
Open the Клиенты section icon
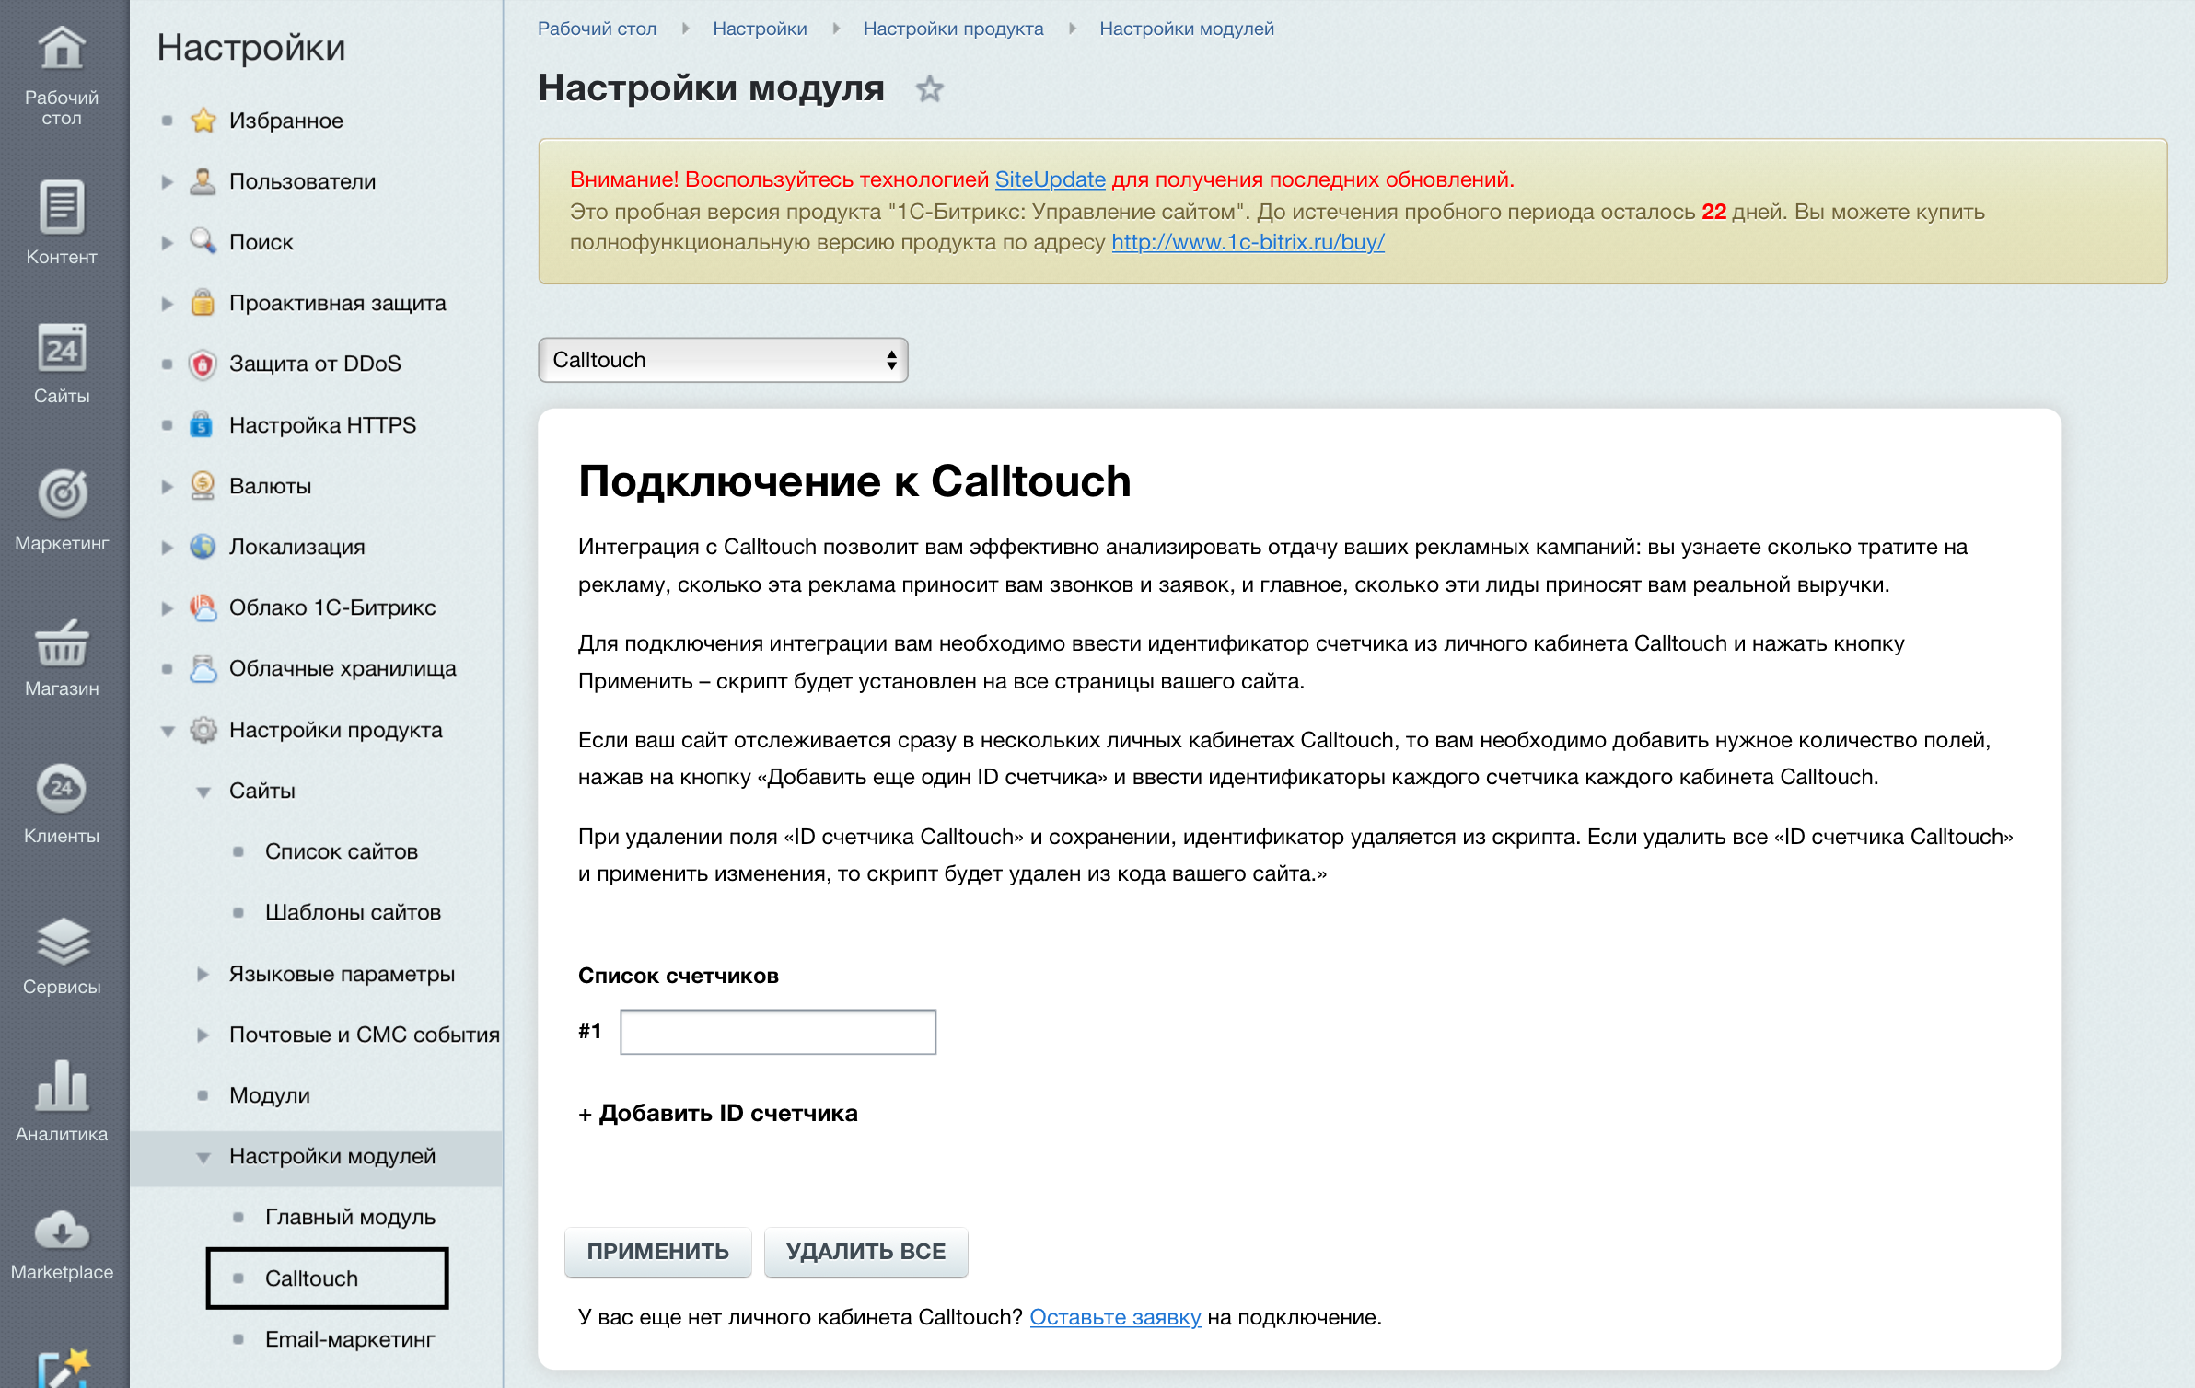tap(62, 789)
